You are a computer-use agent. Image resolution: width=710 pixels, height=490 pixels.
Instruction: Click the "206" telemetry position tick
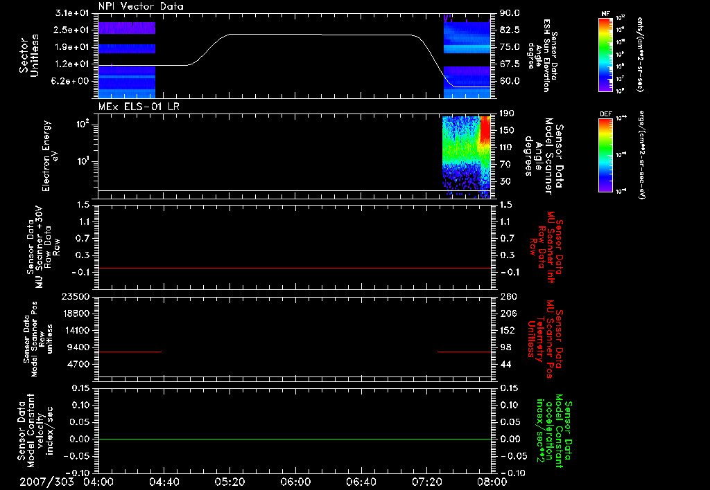[x=508, y=314]
